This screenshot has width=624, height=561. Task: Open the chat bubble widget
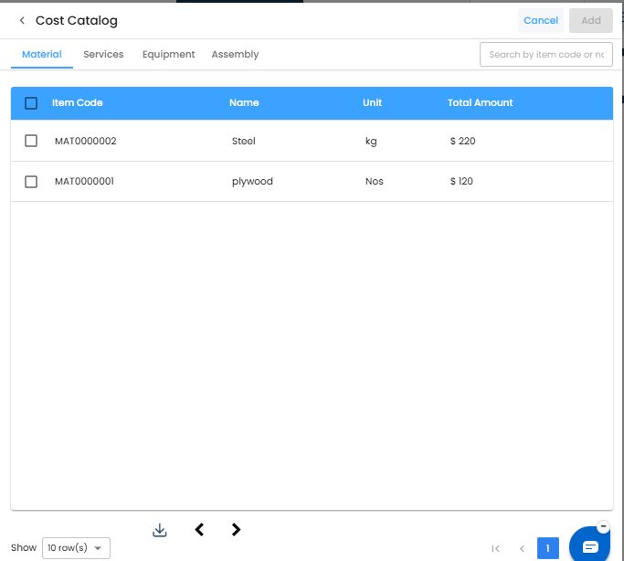click(589, 545)
